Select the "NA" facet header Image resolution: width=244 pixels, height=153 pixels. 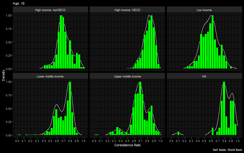[x=204, y=76]
